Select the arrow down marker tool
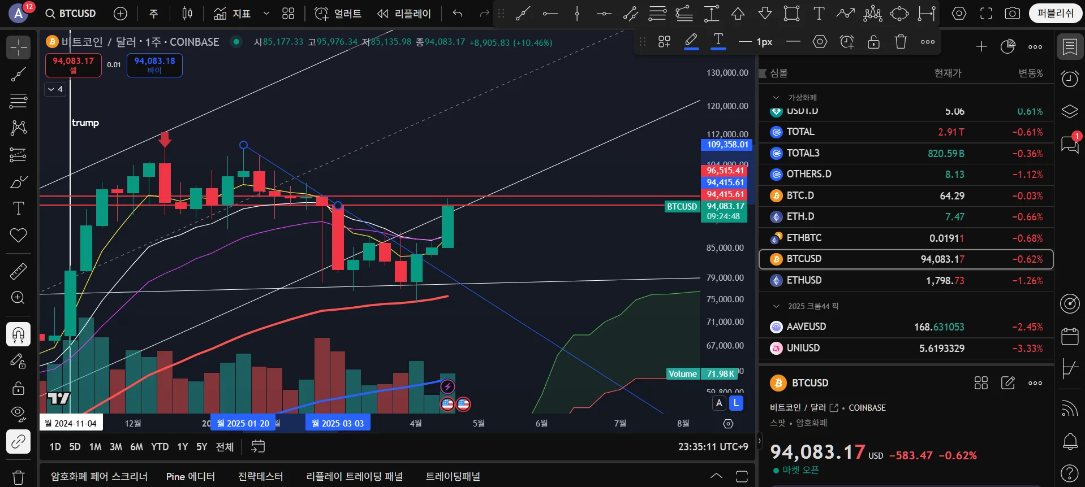The height and width of the screenshot is (487, 1085). (765, 14)
